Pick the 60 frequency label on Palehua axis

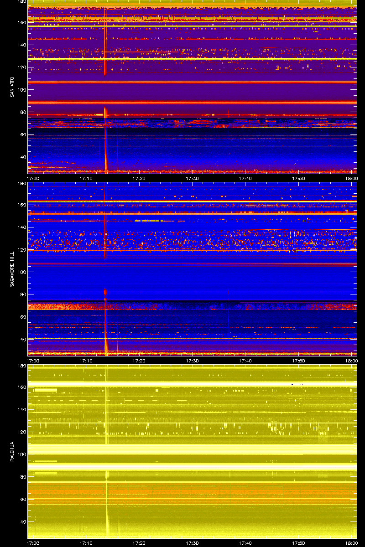[23, 499]
